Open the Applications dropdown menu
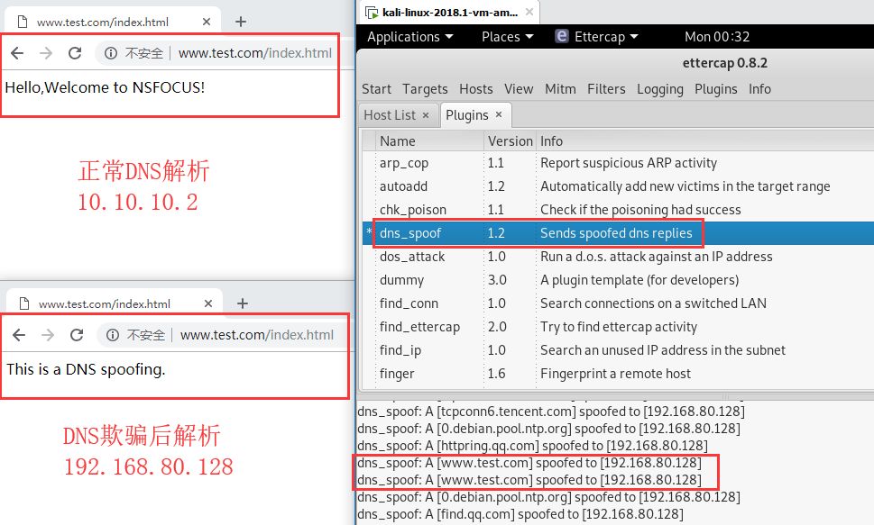Image resolution: width=874 pixels, height=525 pixels. pyautogui.click(x=409, y=37)
